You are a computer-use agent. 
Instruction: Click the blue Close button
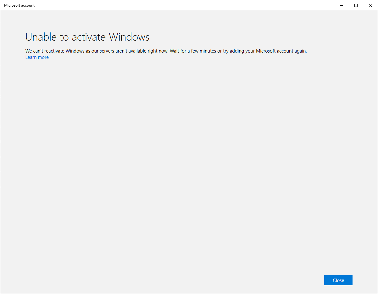(338, 280)
